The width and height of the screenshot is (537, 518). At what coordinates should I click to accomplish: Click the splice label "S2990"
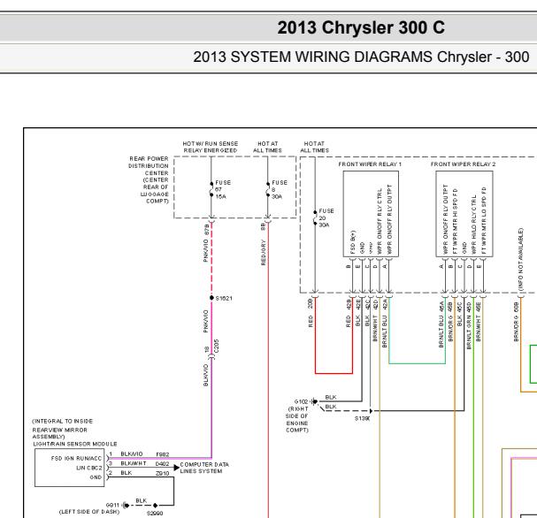(155, 514)
